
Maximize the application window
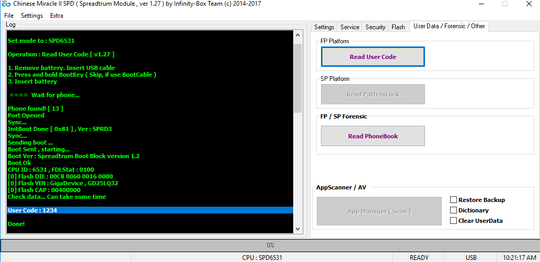(505, 4)
